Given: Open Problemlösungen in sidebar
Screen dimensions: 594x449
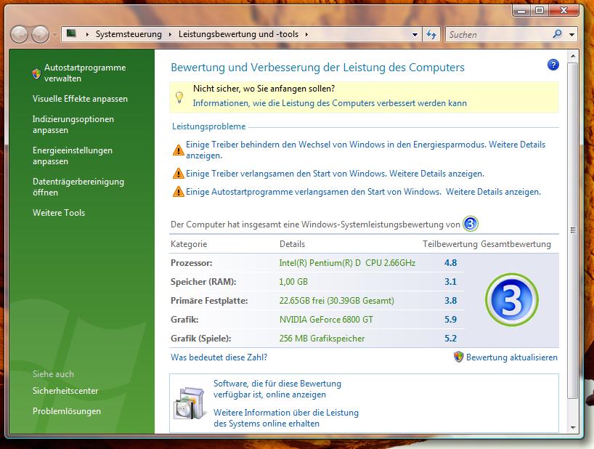Looking at the screenshot, I should pos(67,411).
